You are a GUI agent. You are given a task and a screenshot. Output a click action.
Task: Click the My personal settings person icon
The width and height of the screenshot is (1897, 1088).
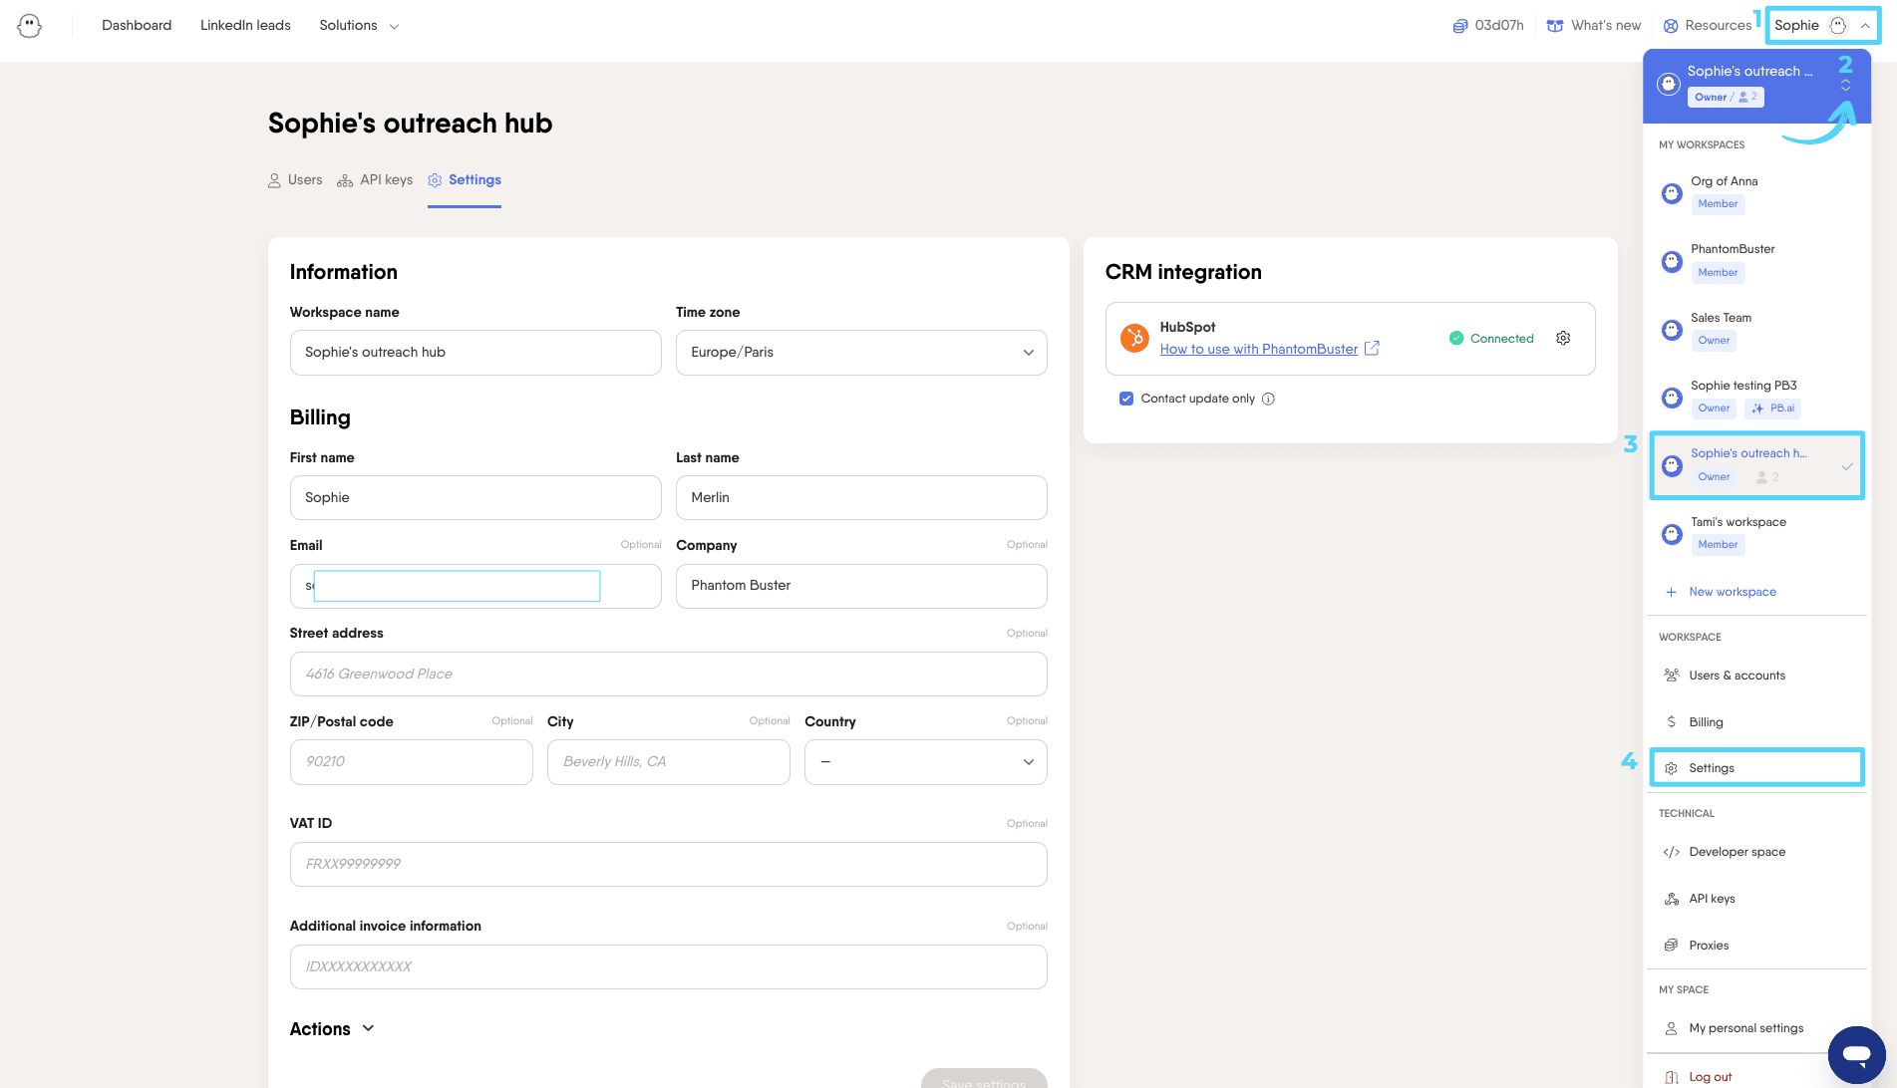(x=1672, y=1028)
